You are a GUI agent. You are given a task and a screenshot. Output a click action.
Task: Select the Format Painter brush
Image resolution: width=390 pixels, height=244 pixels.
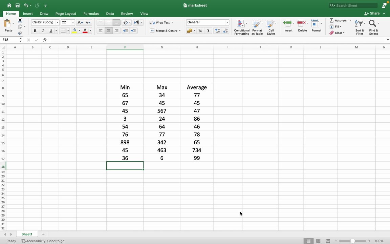coord(20,33)
